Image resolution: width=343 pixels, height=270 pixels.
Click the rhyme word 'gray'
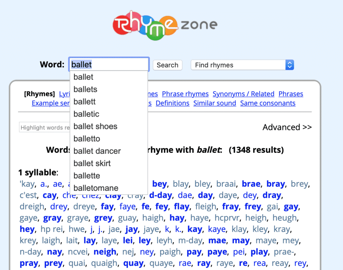[x=52, y=218]
